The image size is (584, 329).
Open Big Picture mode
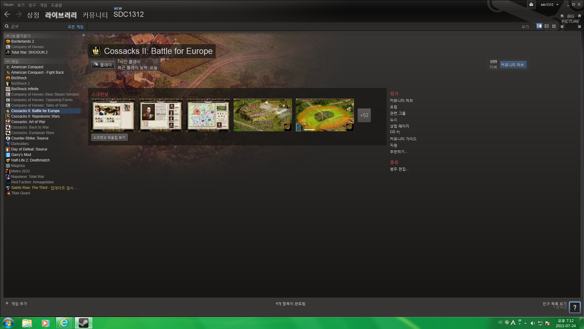pos(570,21)
